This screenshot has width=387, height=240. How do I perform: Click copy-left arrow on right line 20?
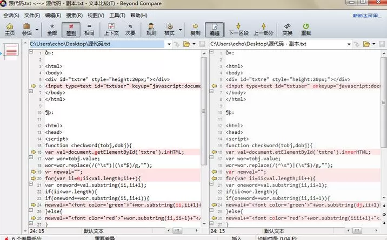tap(214, 178)
